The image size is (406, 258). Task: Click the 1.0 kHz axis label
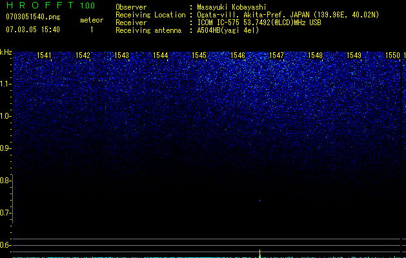[5, 116]
